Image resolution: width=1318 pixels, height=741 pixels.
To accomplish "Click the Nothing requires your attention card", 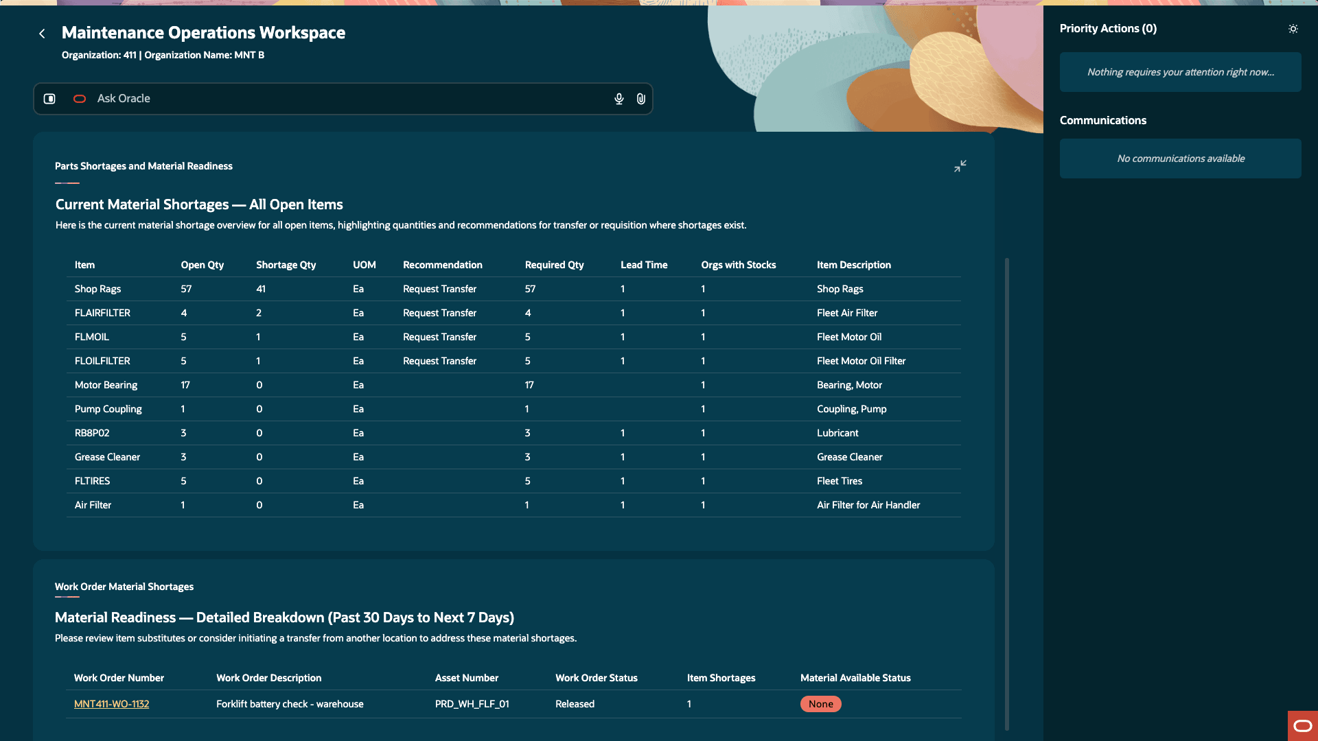I will (x=1180, y=72).
